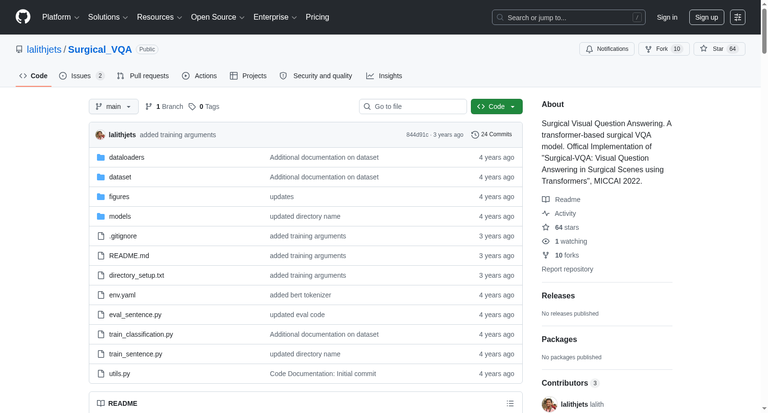Open eval_sentence.py file

135,315
